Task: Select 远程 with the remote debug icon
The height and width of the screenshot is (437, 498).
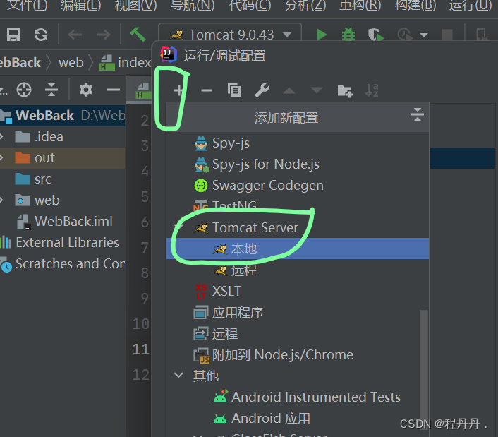Action: (x=298, y=334)
